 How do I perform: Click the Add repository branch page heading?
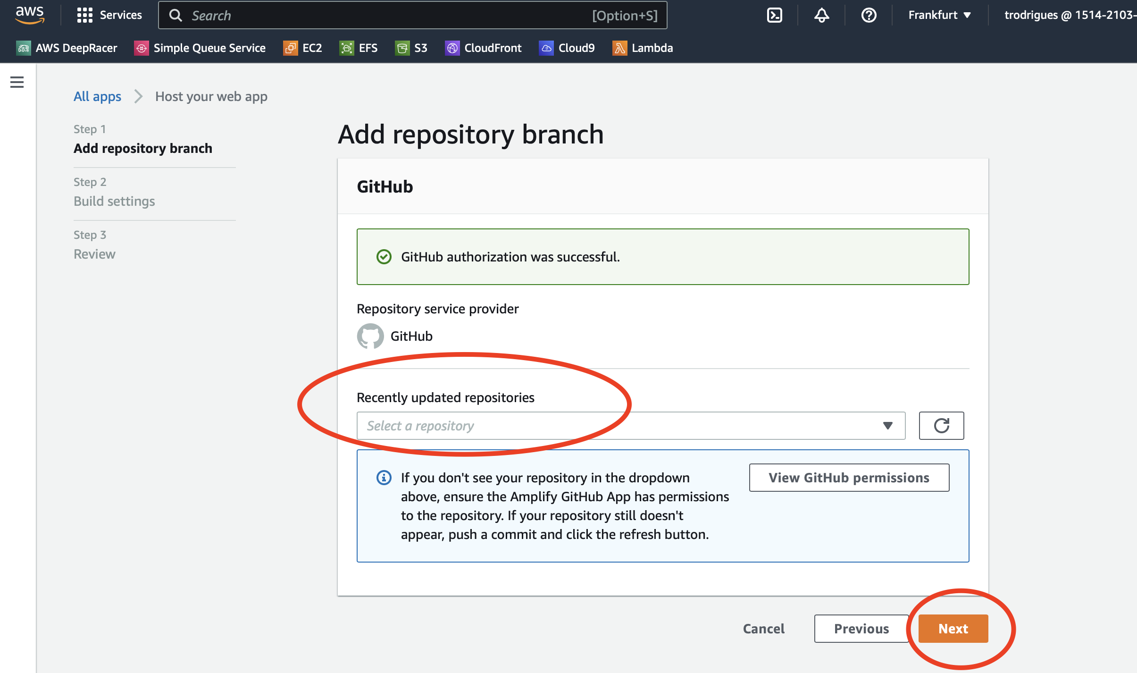pyautogui.click(x=471, y=135)
